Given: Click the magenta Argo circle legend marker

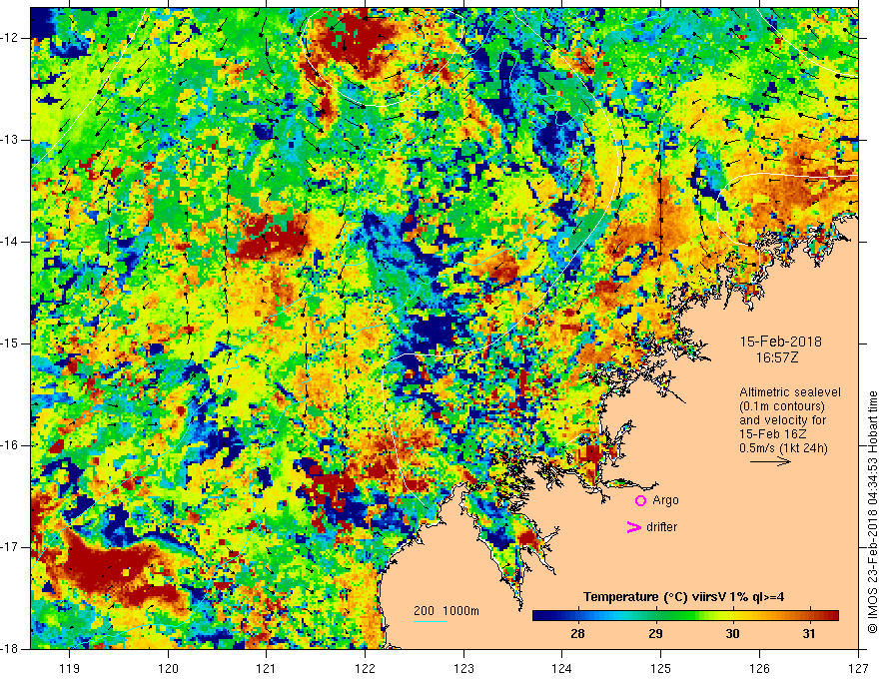Looking at the screenshot, I should [x=640, y=500].
